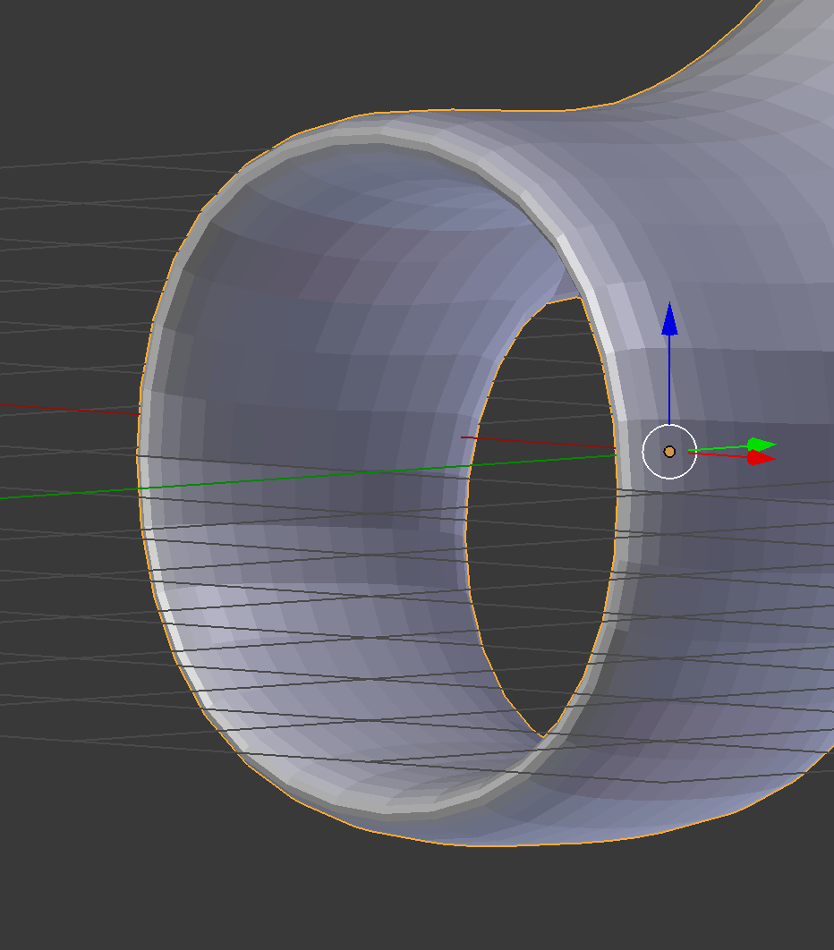Image resolution: width=834 pixels, height=950 pixels.
Task: Click the orange object origin dot
Action: tap(668, 454)
